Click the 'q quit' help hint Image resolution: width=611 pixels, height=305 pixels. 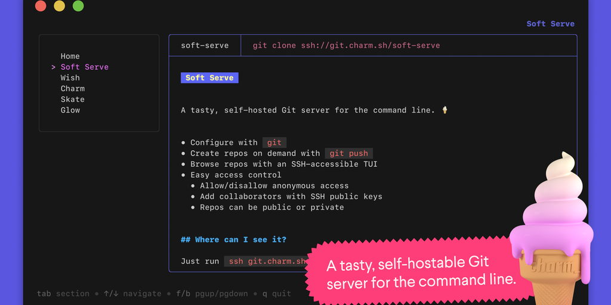tap(277, 294)
